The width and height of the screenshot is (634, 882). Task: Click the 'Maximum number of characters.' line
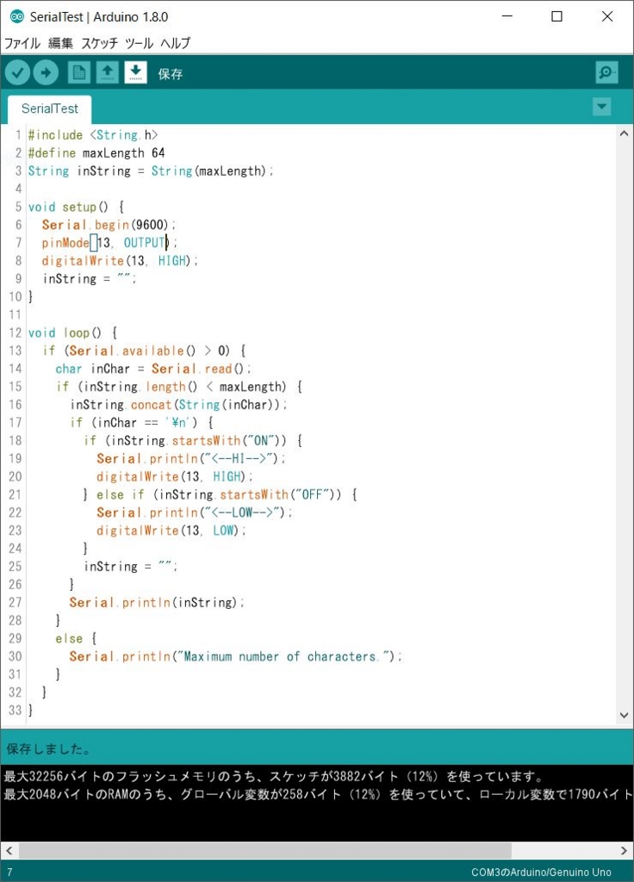[x=236, y=657]
